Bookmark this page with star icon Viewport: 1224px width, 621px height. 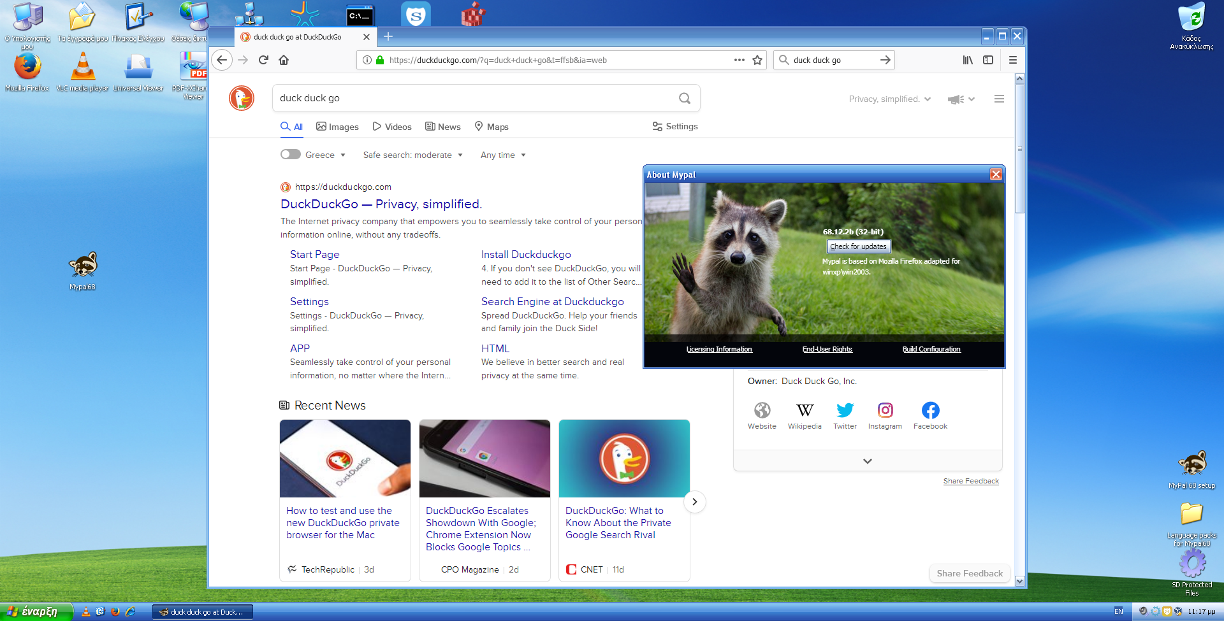pyautogui.click(x=757, y=60)
